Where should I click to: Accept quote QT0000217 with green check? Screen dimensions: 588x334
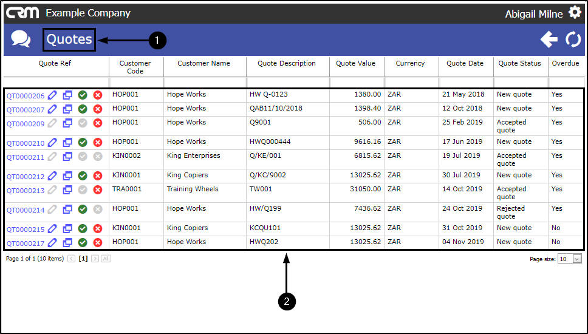83,242
